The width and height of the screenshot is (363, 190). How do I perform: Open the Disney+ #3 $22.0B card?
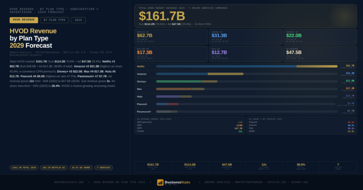click(x=320, y=37)
